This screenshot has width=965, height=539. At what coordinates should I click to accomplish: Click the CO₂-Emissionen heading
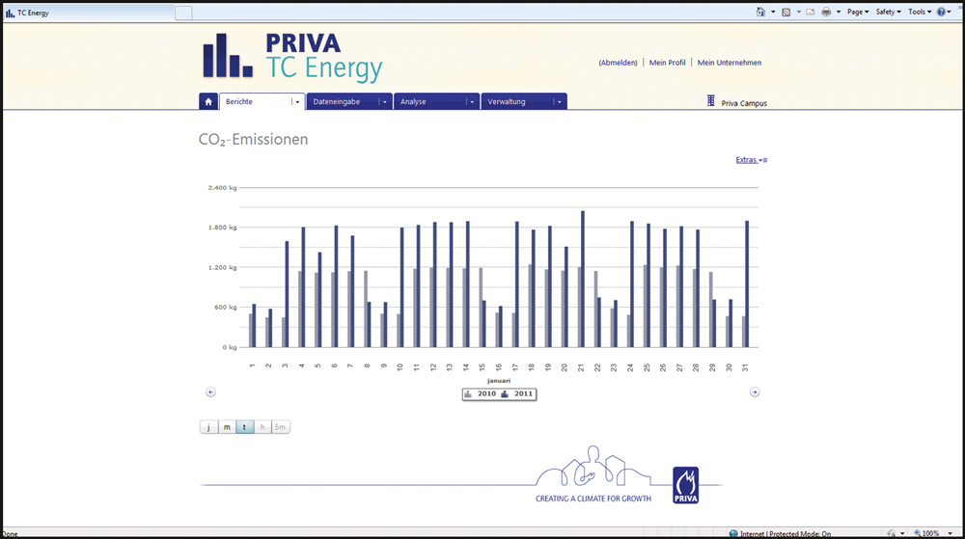[x=253, y=140]
